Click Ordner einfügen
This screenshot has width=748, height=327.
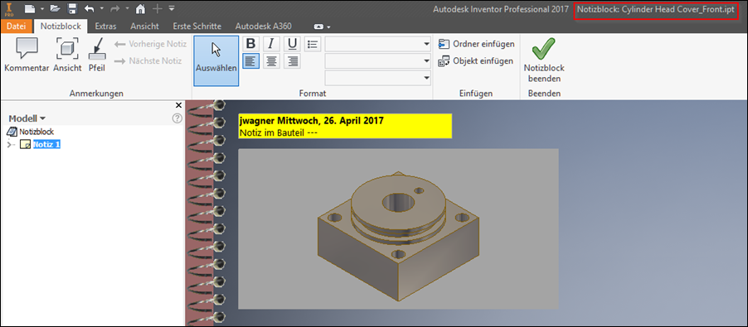476,44
